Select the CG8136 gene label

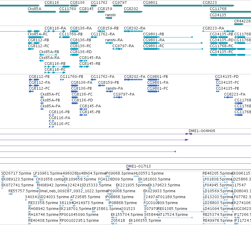pyautogui.click(x=77, y=3)
